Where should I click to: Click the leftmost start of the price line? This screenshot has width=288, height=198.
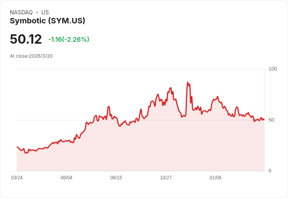[x=17, y=147]
